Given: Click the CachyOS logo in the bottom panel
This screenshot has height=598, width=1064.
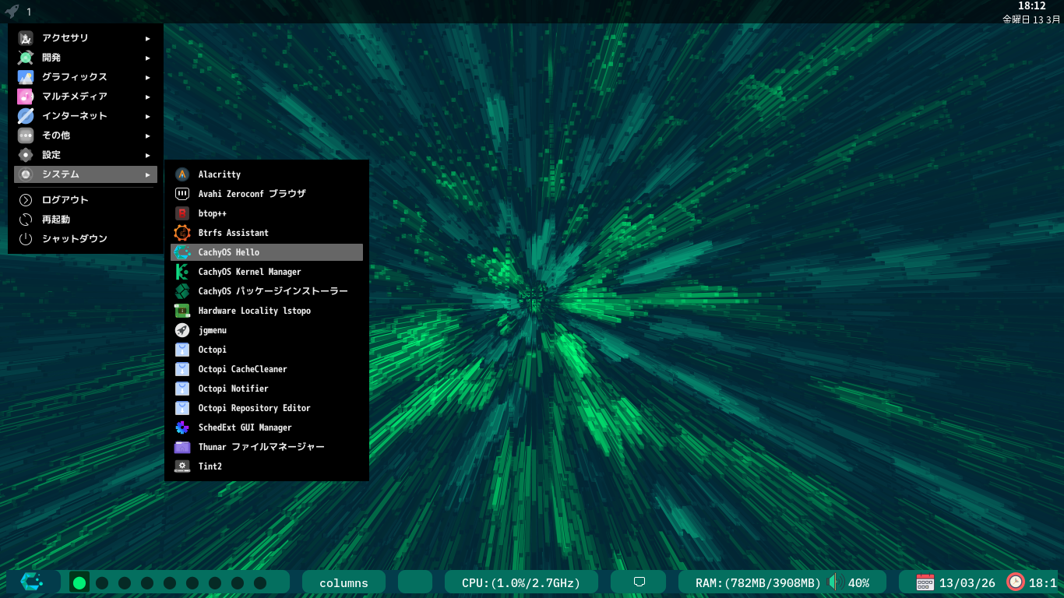Looking at the screenshot, I should [x=31, y=582].
